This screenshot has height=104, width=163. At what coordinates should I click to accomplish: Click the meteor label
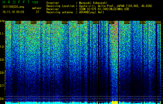37,8
